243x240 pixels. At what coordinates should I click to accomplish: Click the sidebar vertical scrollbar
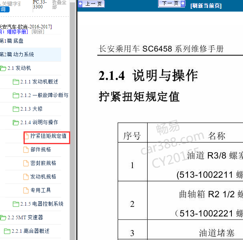pyautogui.click(x=72, y=121)
